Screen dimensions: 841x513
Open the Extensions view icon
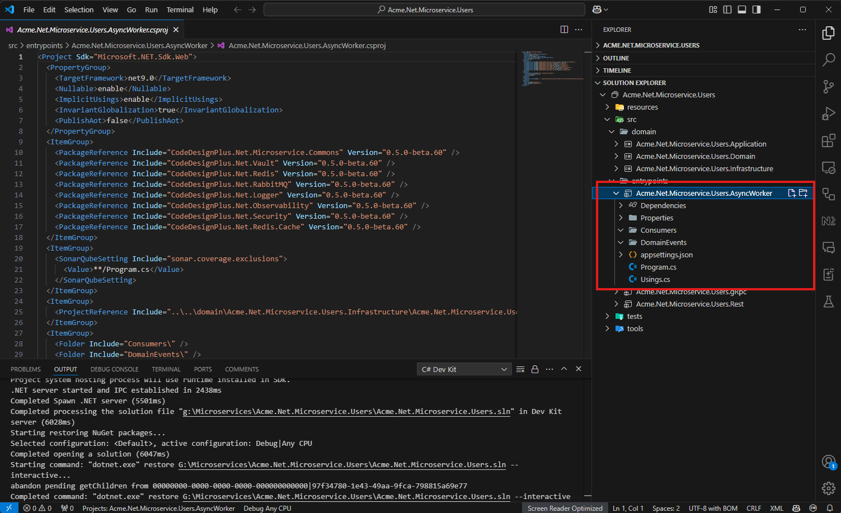pyautogui.click(x=829, y=140)
